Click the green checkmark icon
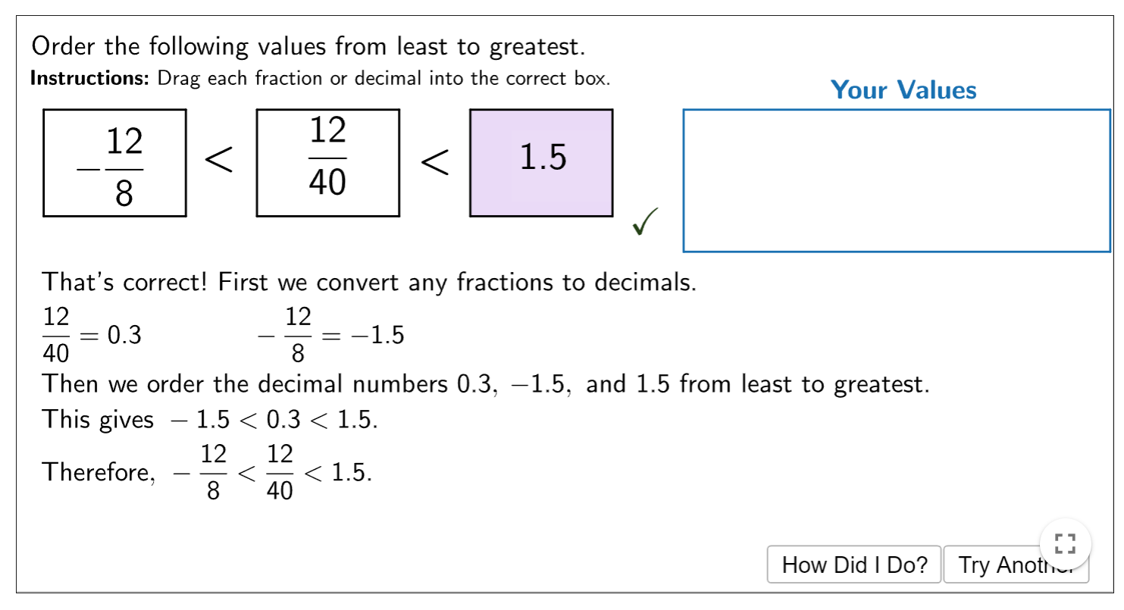Viewport: 1124px width, 610px height. 644,221
